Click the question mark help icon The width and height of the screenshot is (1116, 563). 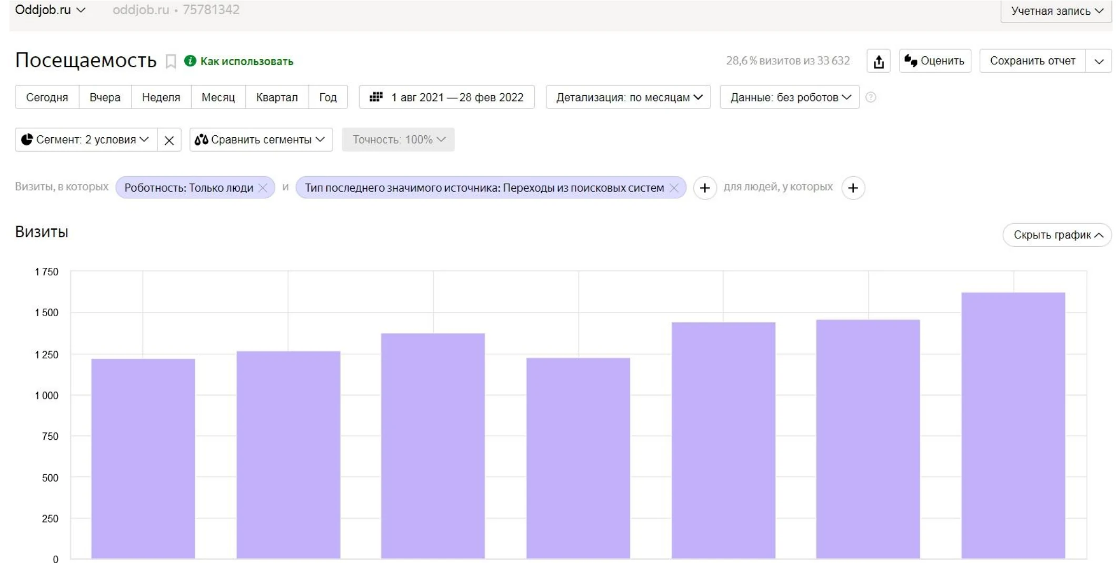point(871,97)
